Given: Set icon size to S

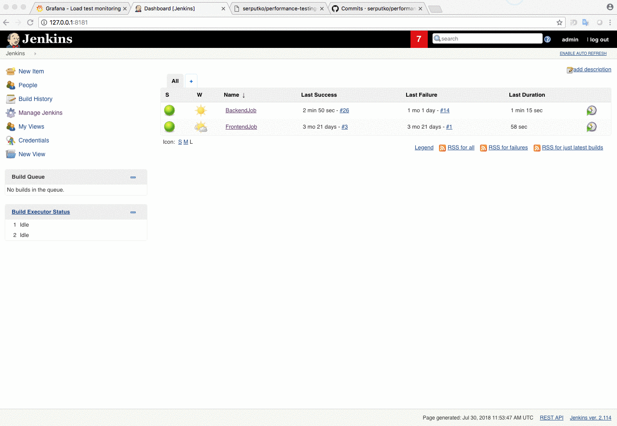Looking at the screenshot, I should click(180, 142).
